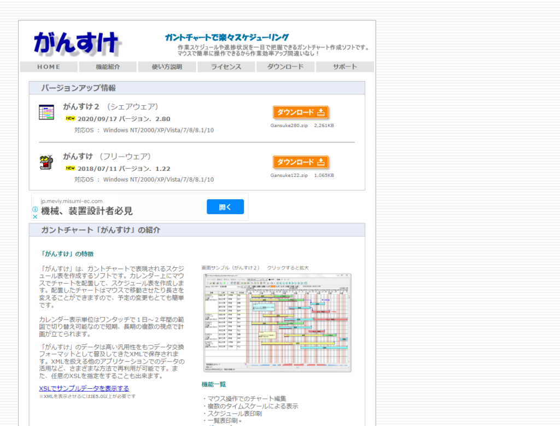Image resolution: width=560 pixels, height=426 pixels.
Task: Open the サポート tab
Action: pos(345,66)
